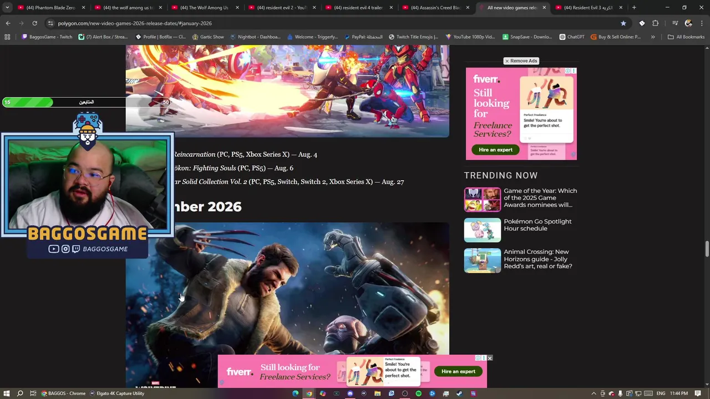Open the Chrome three-dot menu
The width and height of the screenshot is (710, 399).
coord(701,23)
